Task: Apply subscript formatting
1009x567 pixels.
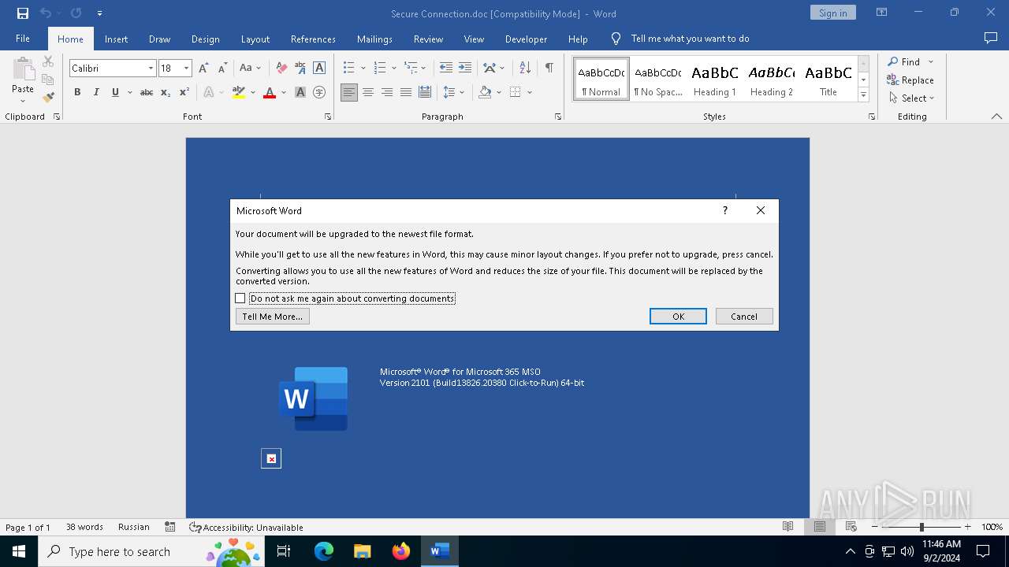Action: point(166,92)
